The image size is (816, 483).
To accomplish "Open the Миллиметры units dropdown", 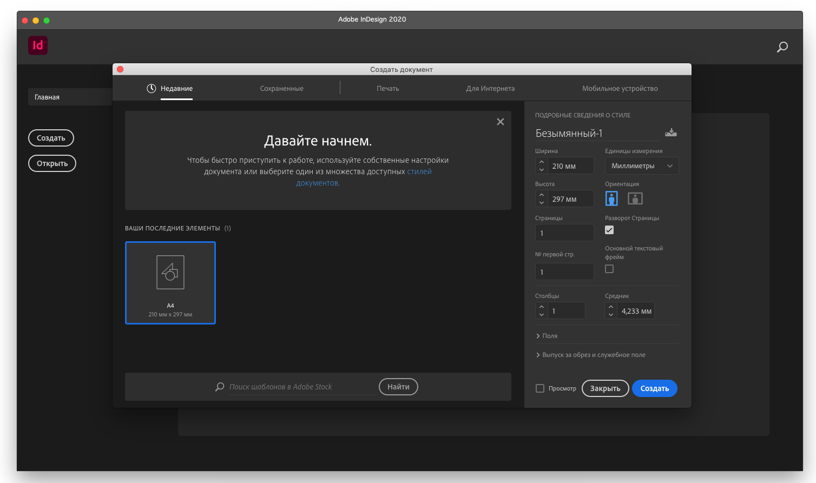I will pos(641,166).
